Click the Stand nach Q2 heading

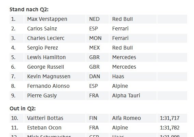[x=29, y=10]
